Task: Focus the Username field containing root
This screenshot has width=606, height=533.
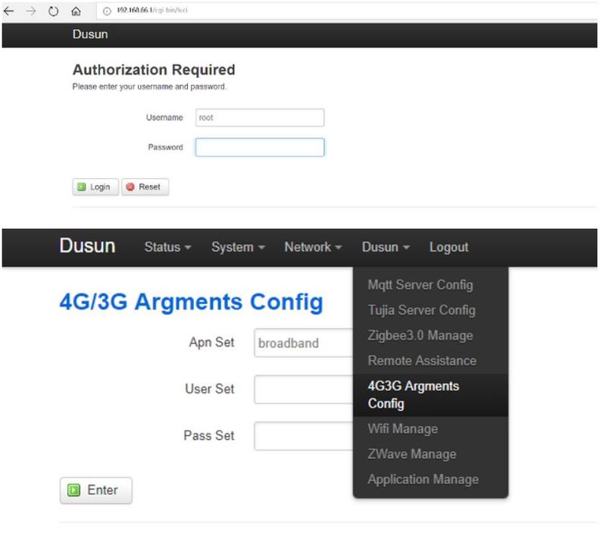Action: click(x=260, y=118)
